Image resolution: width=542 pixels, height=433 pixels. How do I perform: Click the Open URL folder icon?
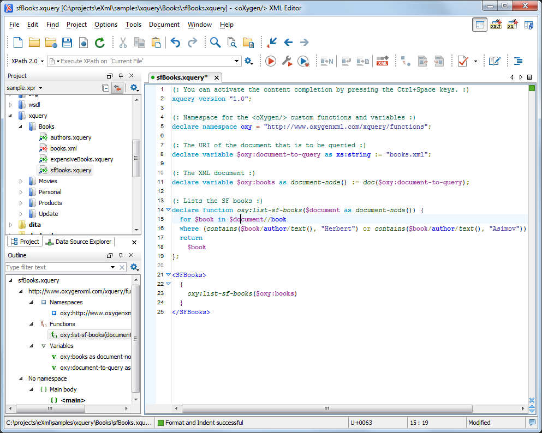(51, 43)
